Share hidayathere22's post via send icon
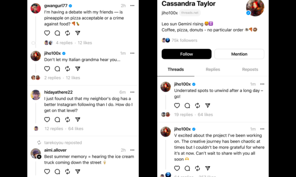The height and width of the screenshot is (177, 296). [77, 120]
